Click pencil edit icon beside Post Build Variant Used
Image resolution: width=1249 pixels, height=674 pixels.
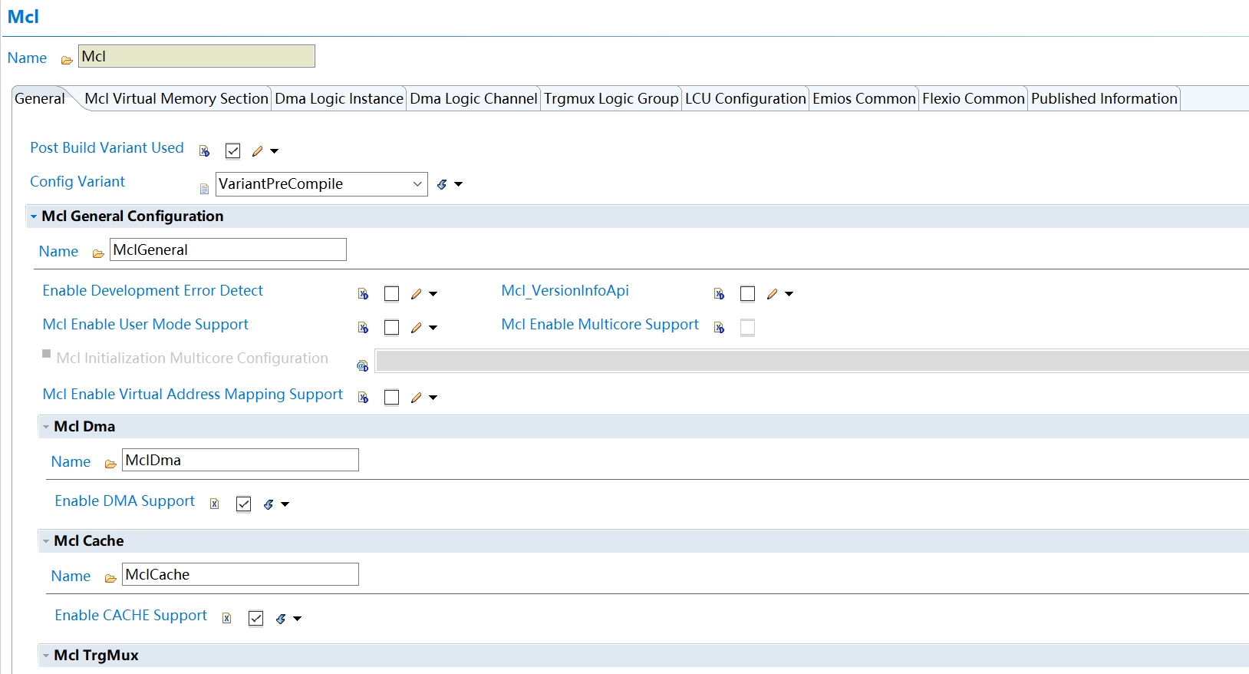pos(258,151)
